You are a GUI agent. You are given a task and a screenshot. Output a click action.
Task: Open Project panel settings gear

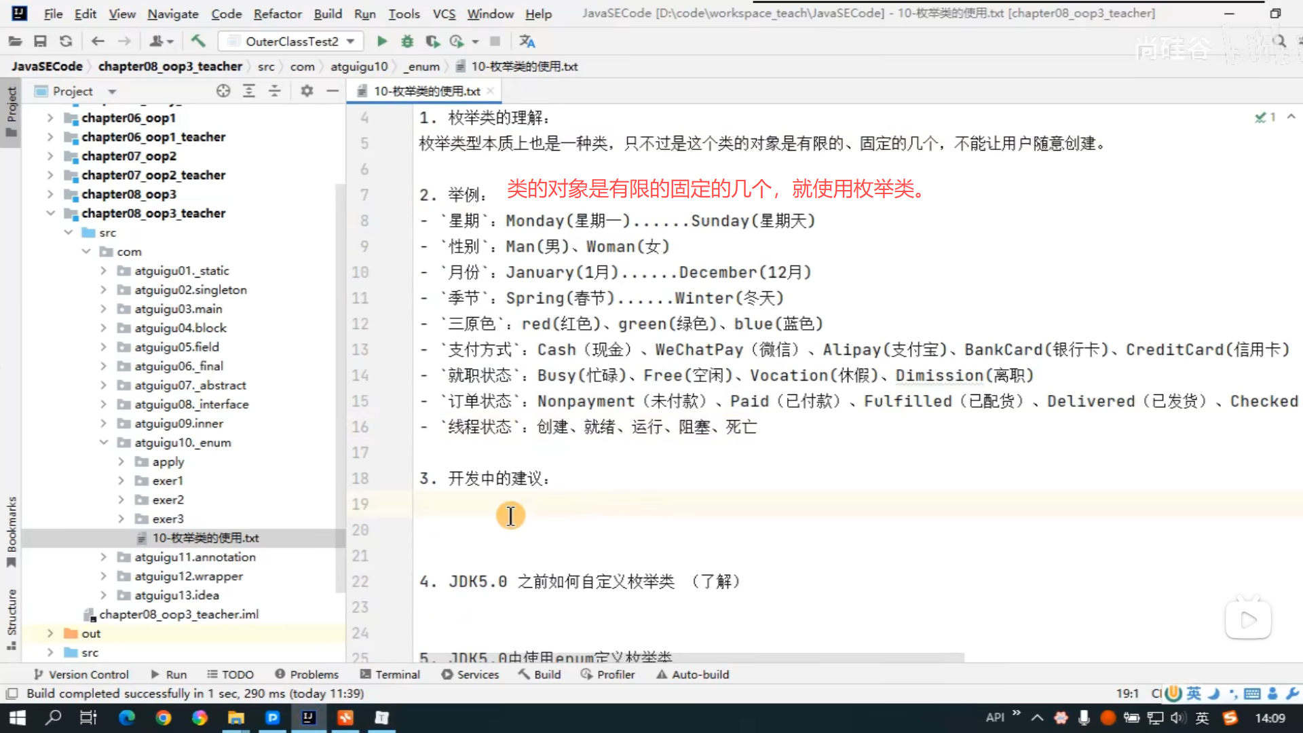tap(307, 91)
